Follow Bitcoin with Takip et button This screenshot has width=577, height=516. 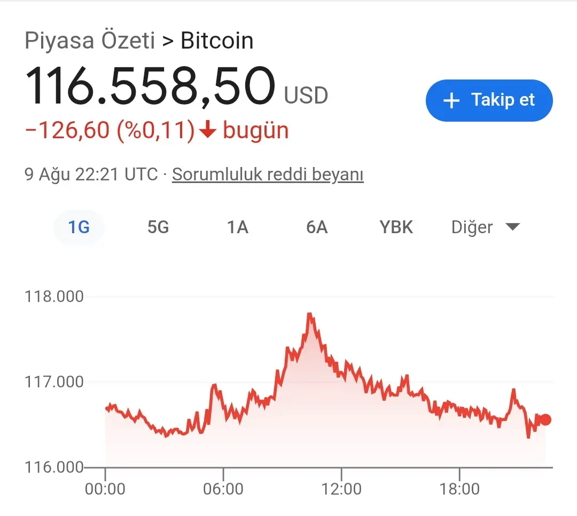click(x=489, y=100)
